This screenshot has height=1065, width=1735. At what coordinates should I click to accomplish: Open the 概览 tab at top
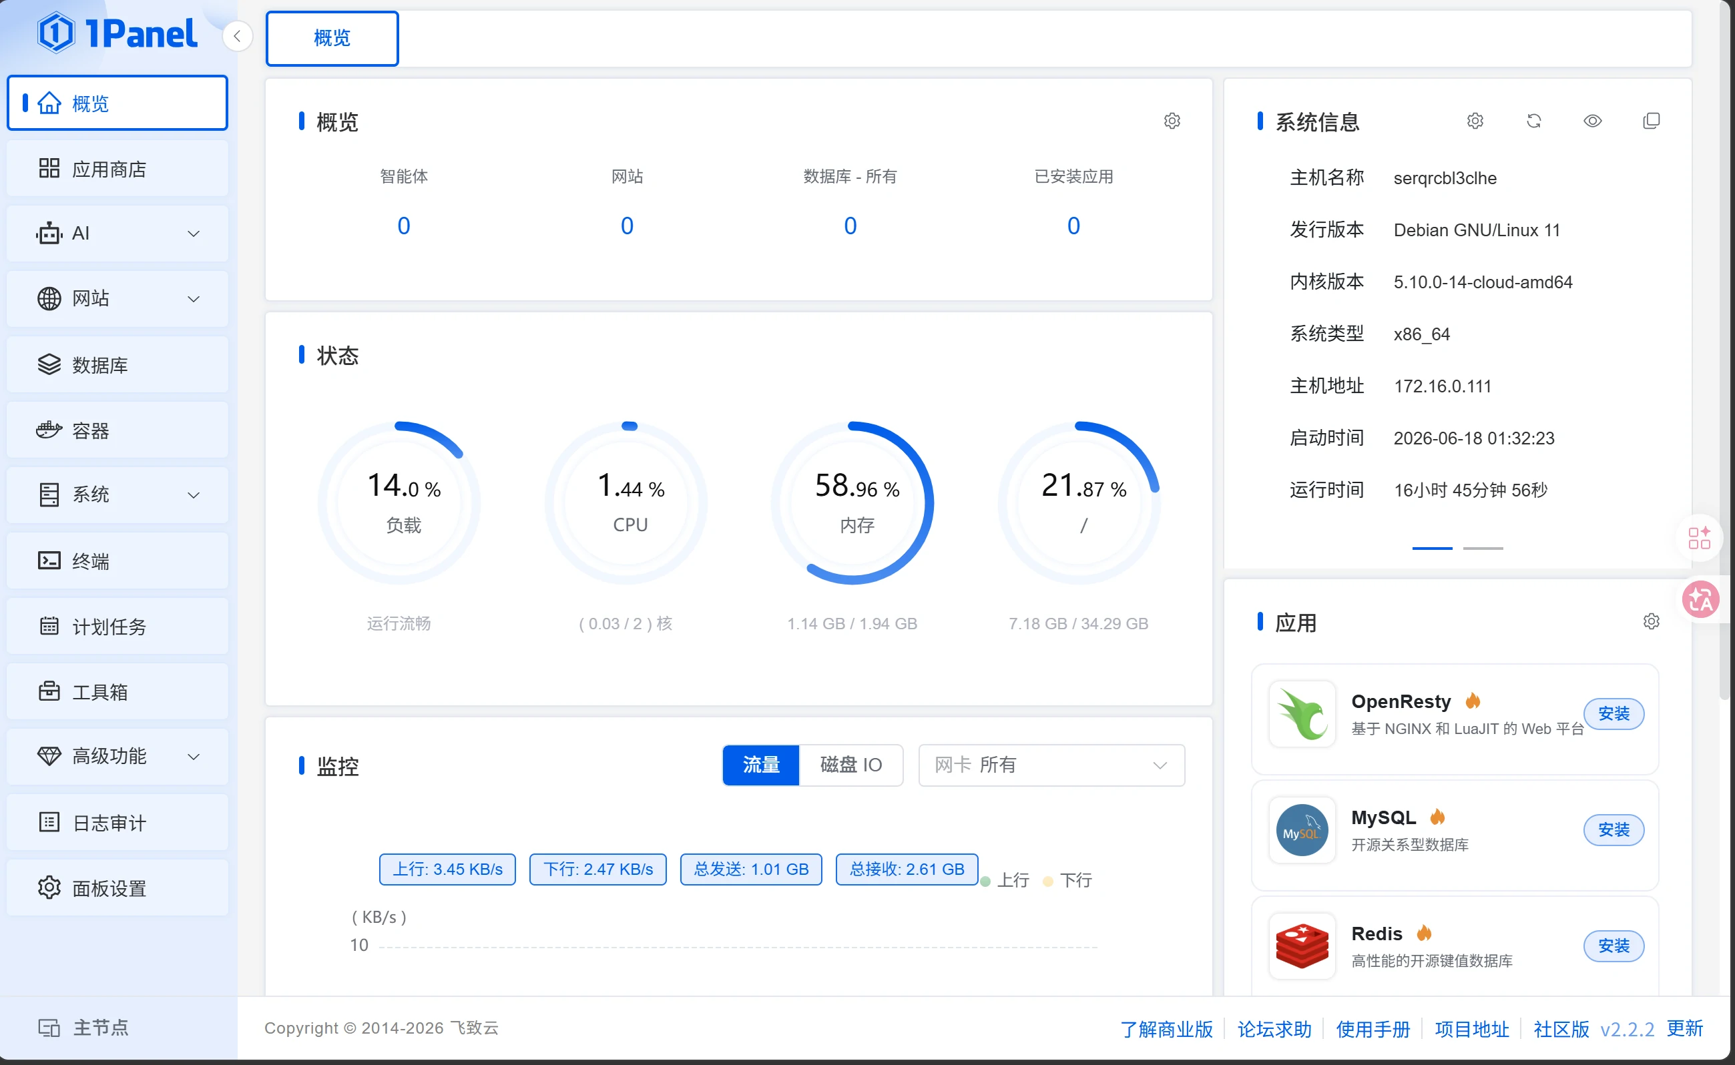[x=332, y=39]
